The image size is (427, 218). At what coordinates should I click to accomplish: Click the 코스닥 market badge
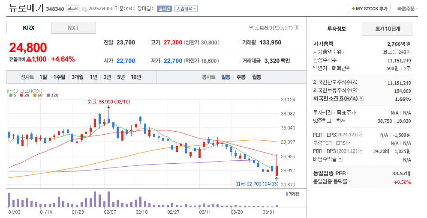[x=73, y=9]
